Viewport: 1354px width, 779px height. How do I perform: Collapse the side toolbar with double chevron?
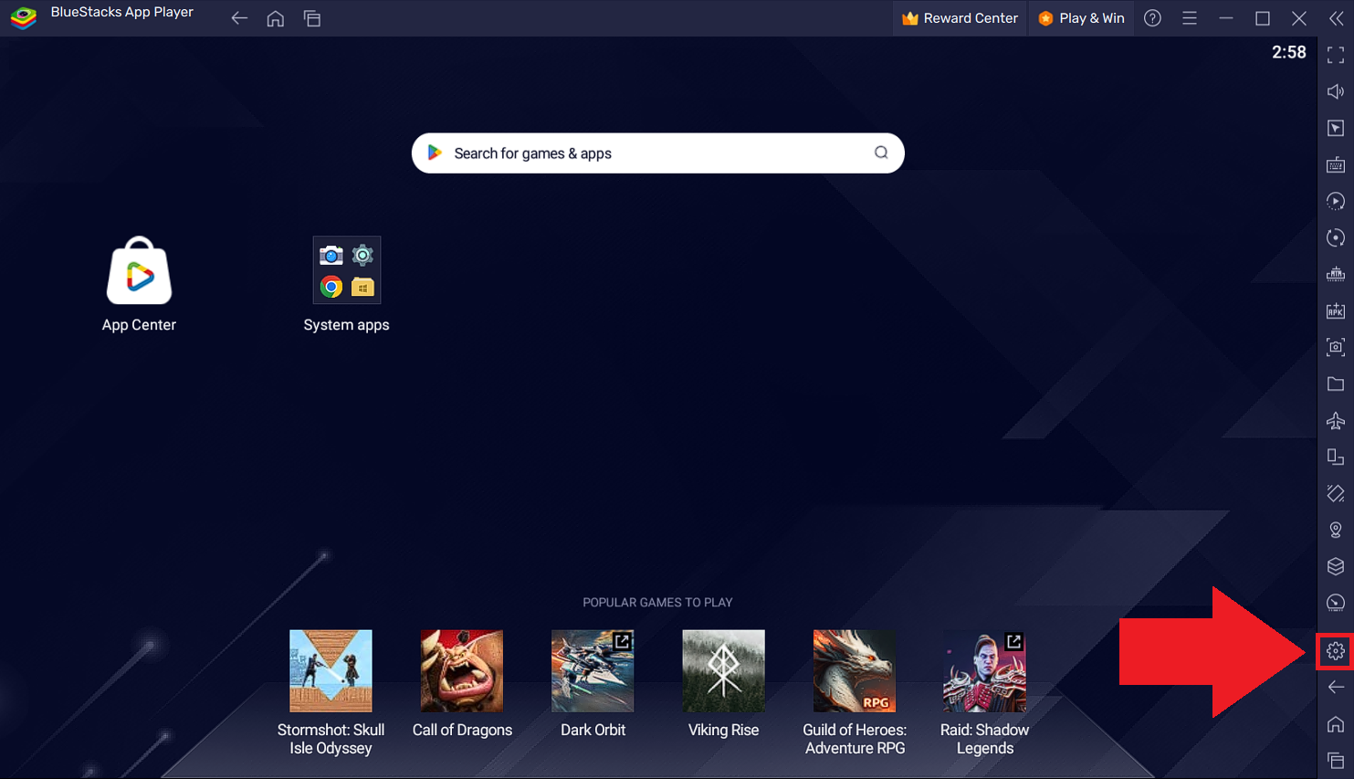pos(1336,18)
